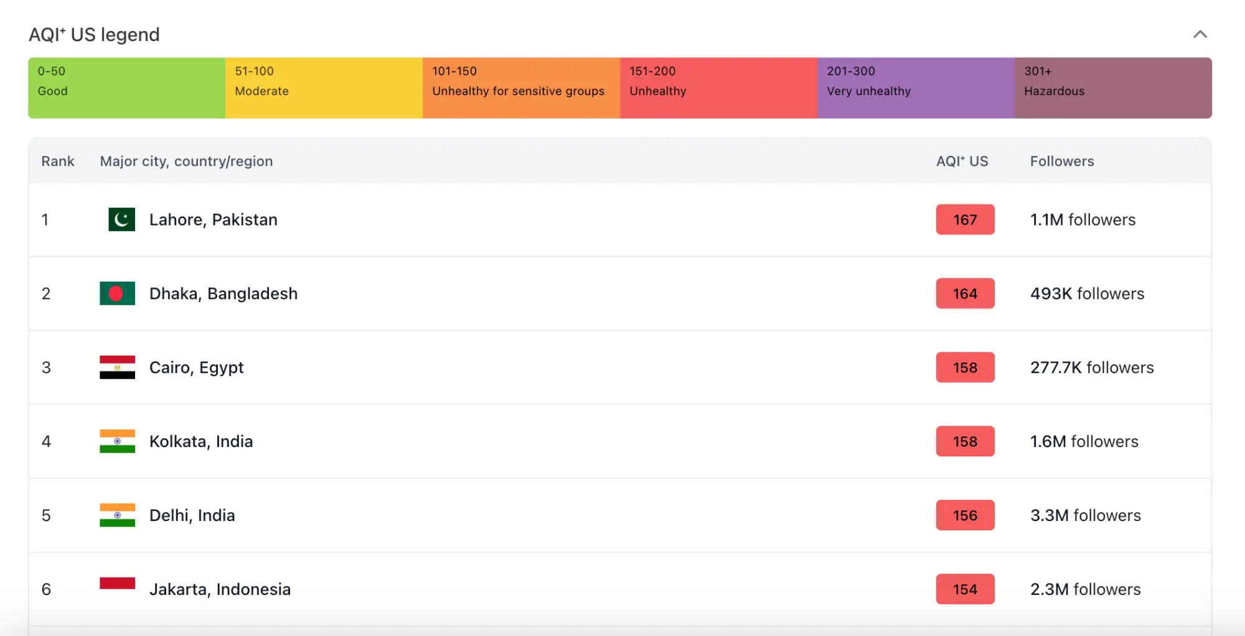The width and height of the screenshot is (1245, 636).
Task: Click the 277.7K followers text
Action: pos(1092,367)
